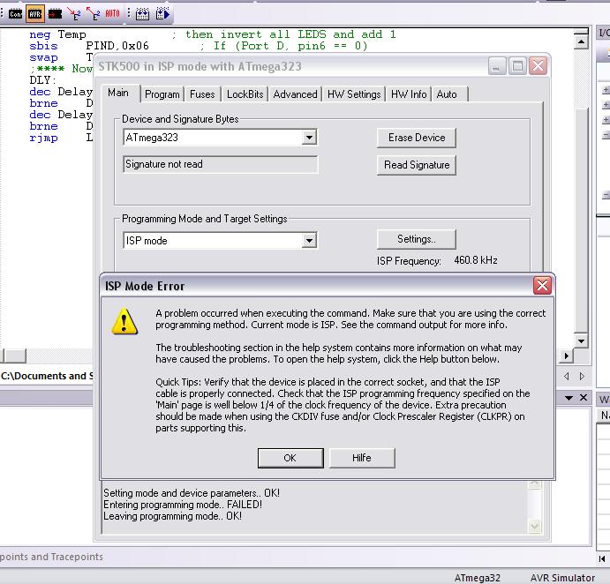Click the yellow warning icon in the error dialog

(124, 321)
